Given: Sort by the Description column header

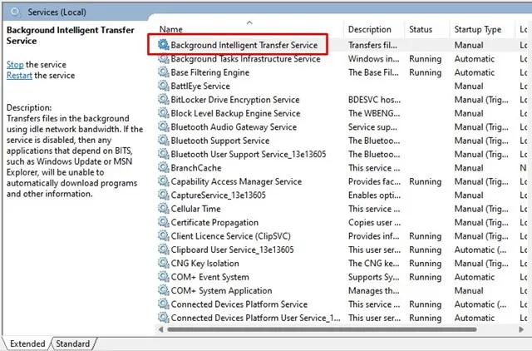Looking at the screenshot, I should coord(369,29).
